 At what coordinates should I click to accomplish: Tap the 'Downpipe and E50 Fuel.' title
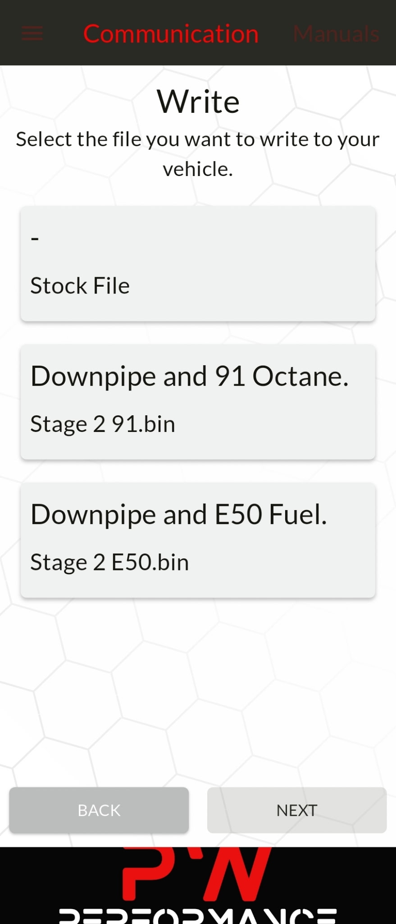coord(179,515)
